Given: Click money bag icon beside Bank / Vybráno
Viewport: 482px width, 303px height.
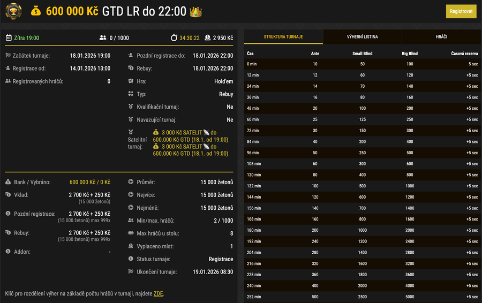Looking at the screenshot, I should point(8,181).
